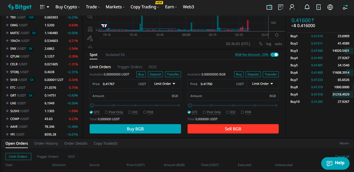This screenshot has width=354, height=172.
Task: Open the Help chat button
Action: click(335, 163)
